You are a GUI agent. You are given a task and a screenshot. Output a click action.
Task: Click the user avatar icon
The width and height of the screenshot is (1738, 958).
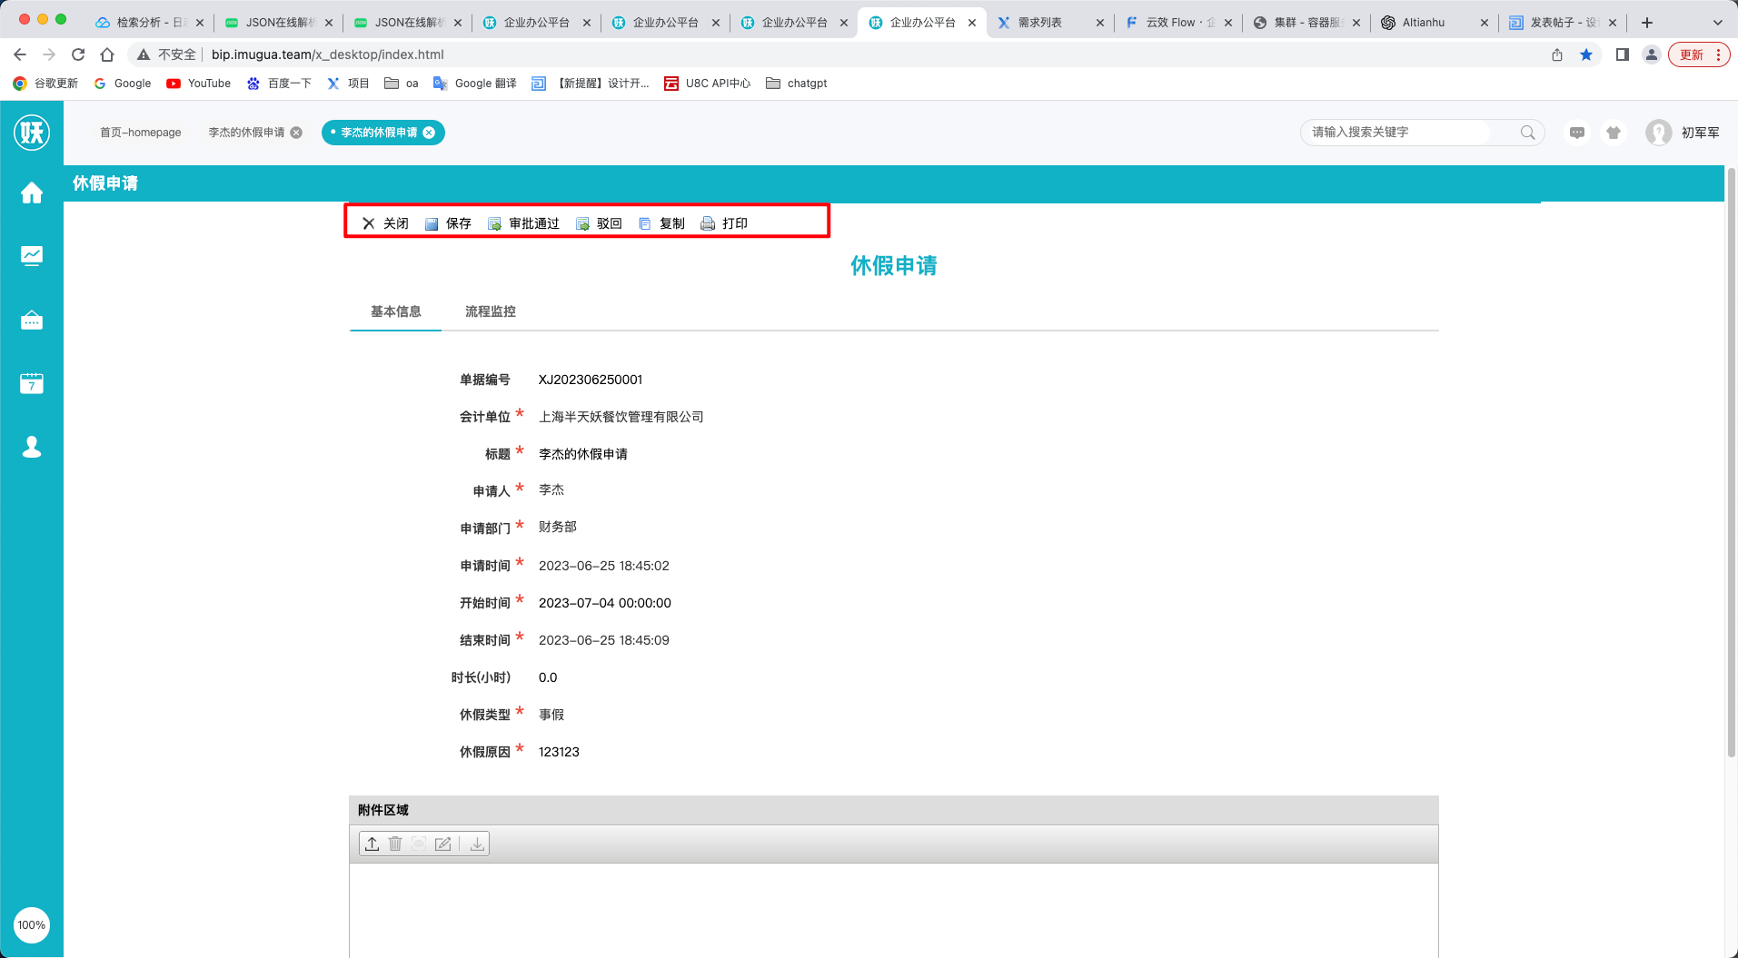[1659, 133]
